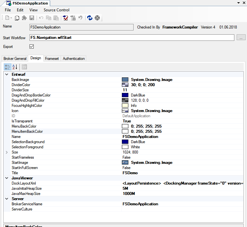The image size is (247, 227).
Task: Click the FocusHighlightColor Info swatch
Action: pos(125,106)
